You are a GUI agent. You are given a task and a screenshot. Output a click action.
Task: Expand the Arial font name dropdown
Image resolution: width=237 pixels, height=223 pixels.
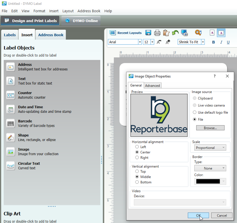pos(140,42)
